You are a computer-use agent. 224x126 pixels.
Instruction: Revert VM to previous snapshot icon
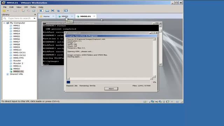pyautogui.click(x=28, y=11)
